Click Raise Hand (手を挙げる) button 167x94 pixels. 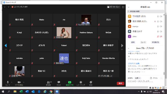(156, 42)
